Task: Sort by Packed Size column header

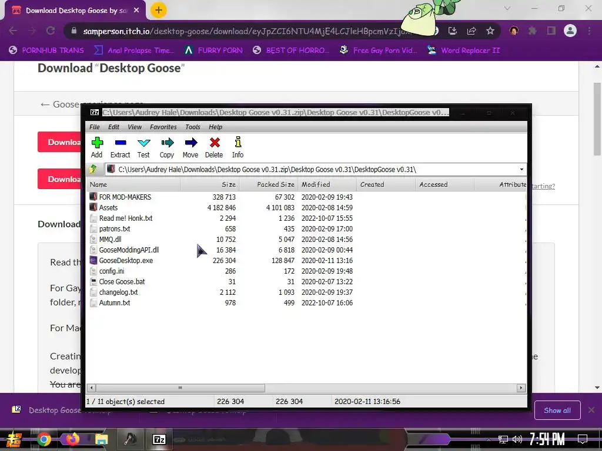Action: [268, 184]
